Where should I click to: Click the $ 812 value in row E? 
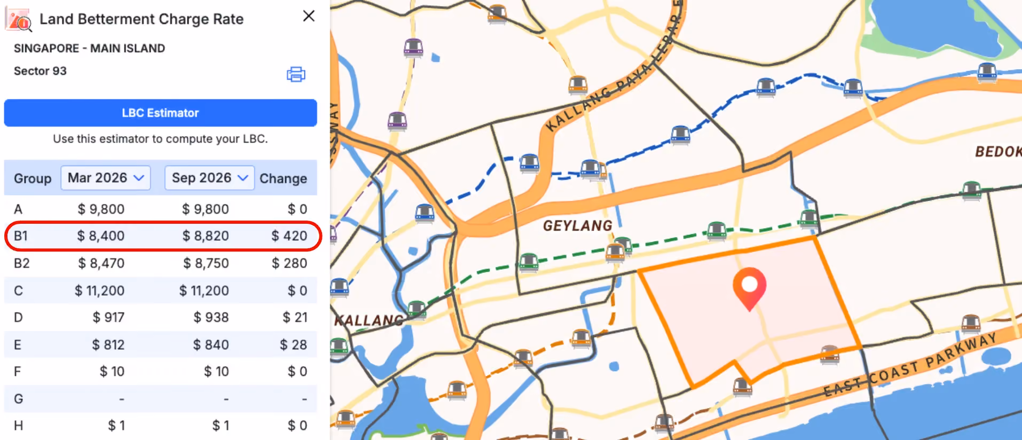click(x=108, y=344)
